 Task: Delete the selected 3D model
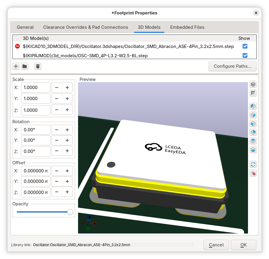tap(38, 66)
